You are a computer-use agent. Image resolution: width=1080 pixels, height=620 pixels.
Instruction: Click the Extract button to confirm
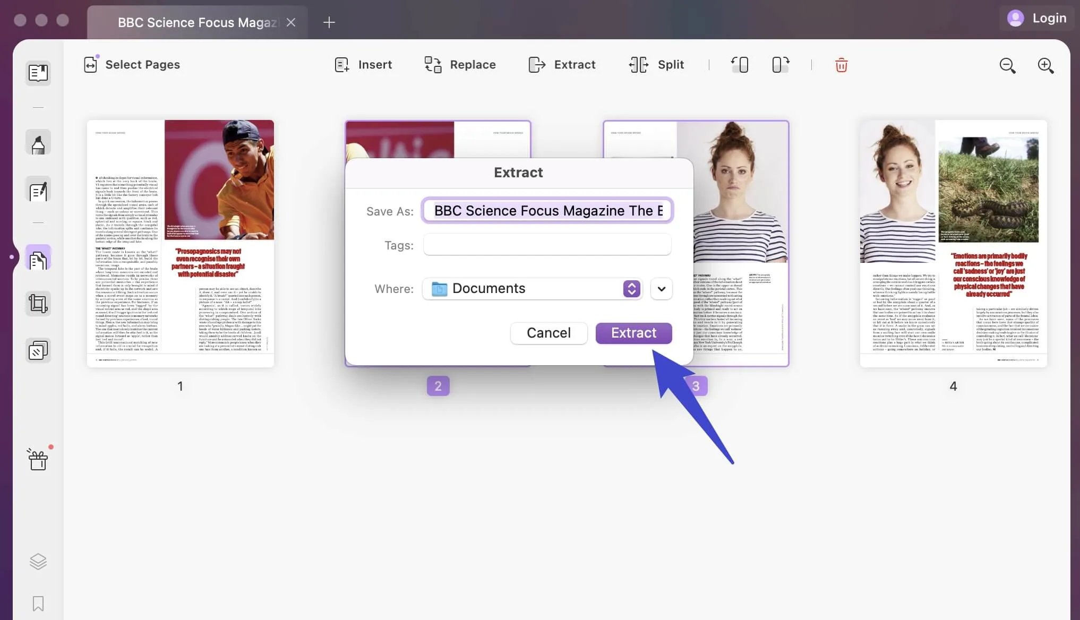633,333
